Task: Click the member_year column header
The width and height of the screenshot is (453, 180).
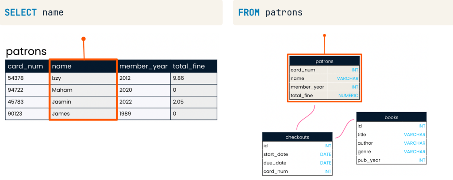Action: pyautogui.click(x=143, y=66)
